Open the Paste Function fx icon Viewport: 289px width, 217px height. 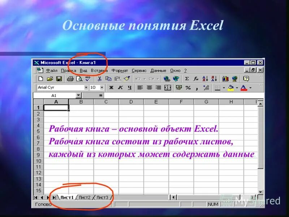tap(196, 79)
